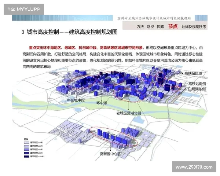The width and height of the screenshot is (220, 176).
Task: Click the 高新区中心区 label
Action: [110, 154]
